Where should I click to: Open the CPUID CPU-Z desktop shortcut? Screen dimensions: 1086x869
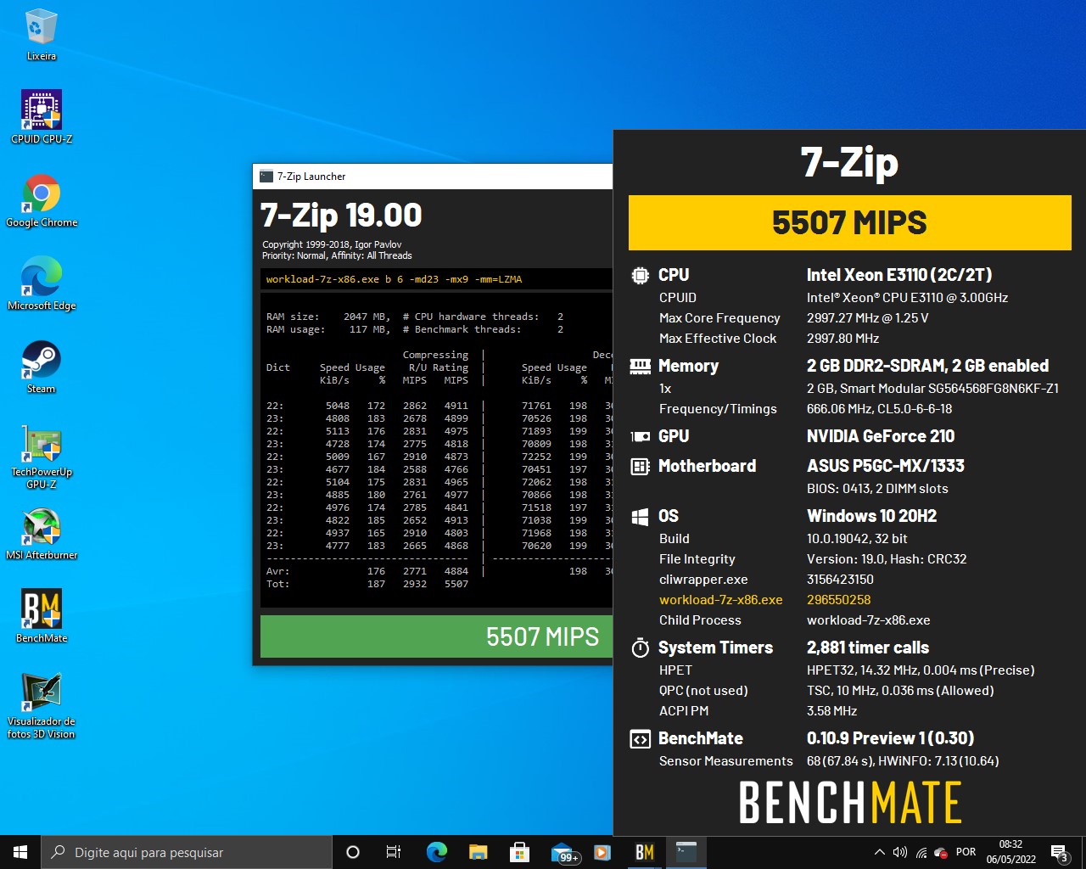tap(41, 117)
